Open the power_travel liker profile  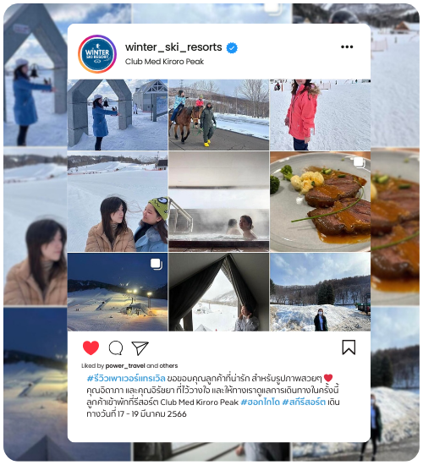125,365
